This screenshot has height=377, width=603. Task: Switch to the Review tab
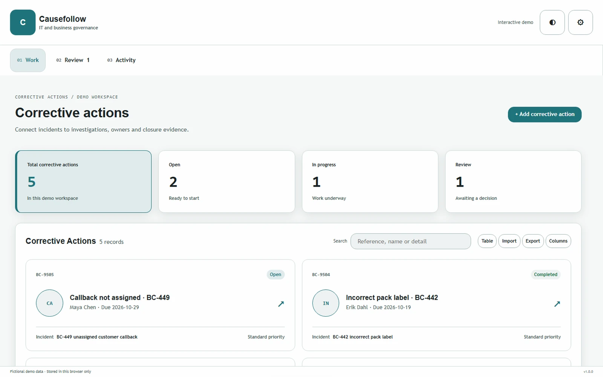(73, 60)
